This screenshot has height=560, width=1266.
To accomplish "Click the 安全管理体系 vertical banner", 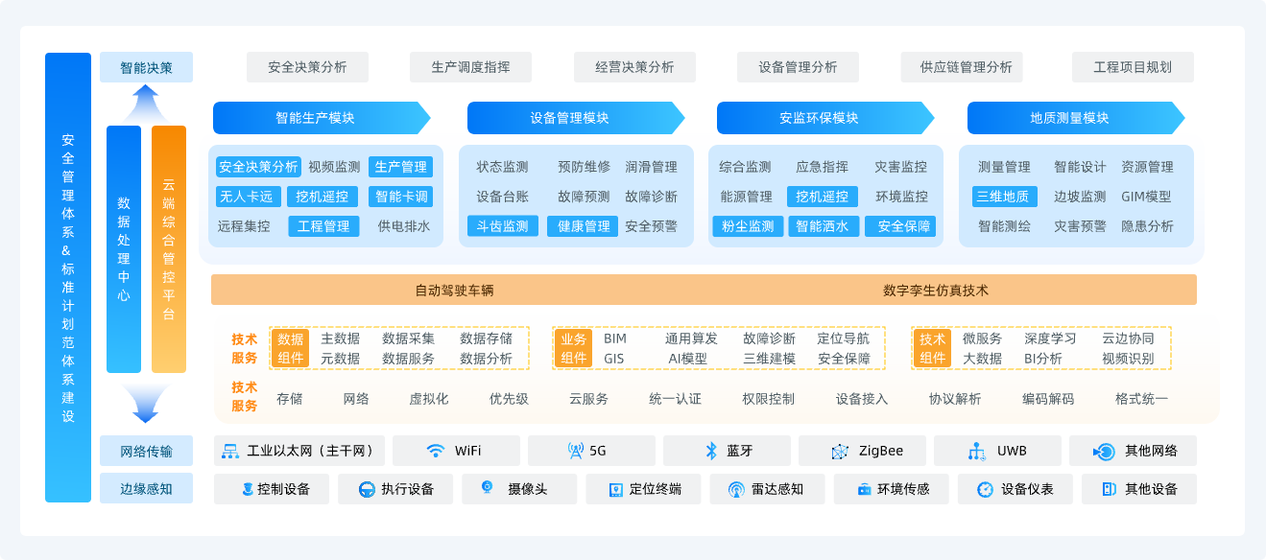I will click(x=68, y=278).
